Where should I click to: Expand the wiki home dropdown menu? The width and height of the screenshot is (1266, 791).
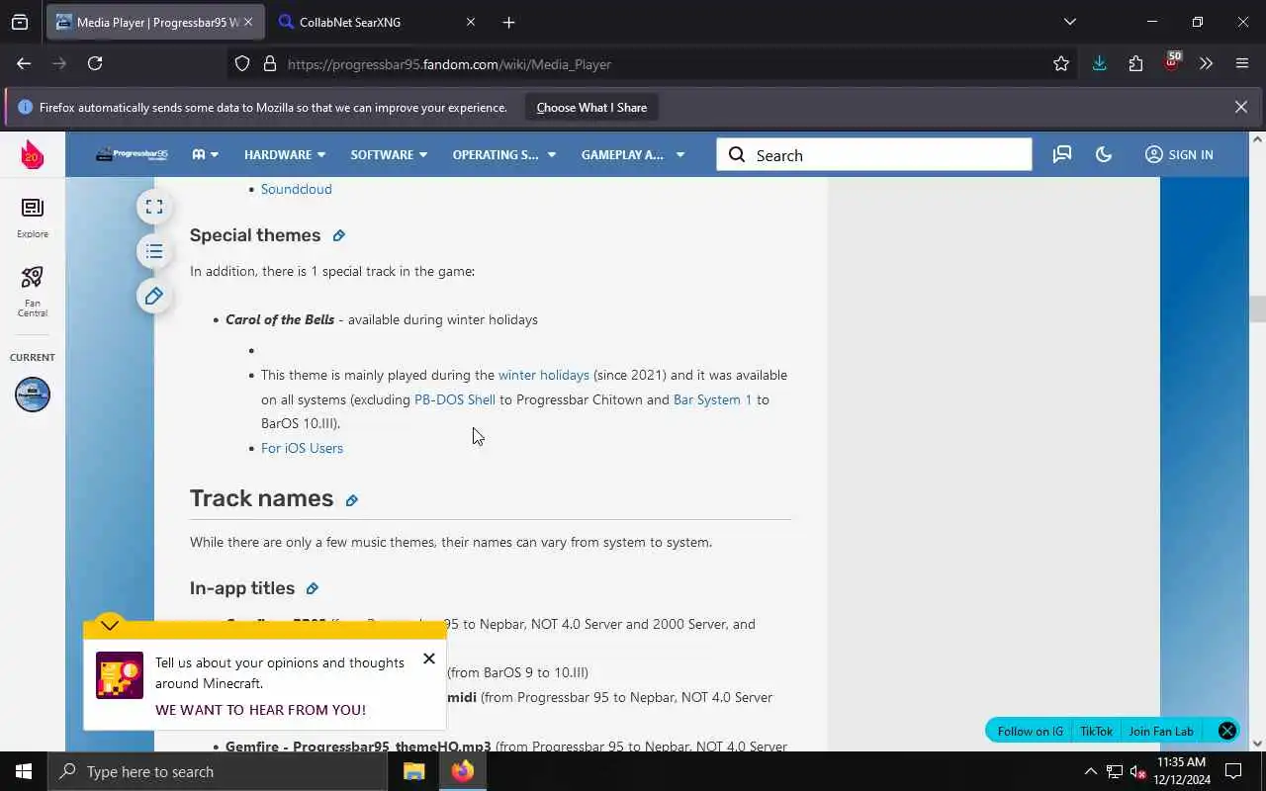coord(205,154)
